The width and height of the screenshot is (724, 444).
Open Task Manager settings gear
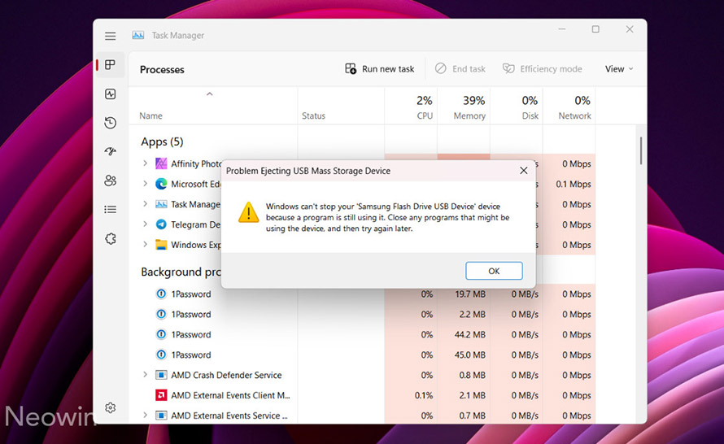pos(110,407)
